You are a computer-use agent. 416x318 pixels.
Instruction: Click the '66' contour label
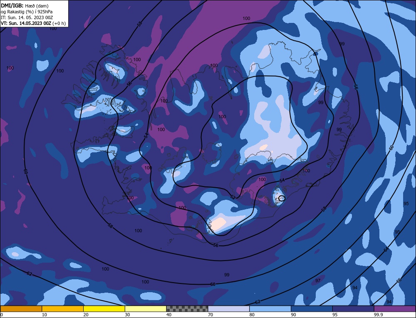pos(399,280)
